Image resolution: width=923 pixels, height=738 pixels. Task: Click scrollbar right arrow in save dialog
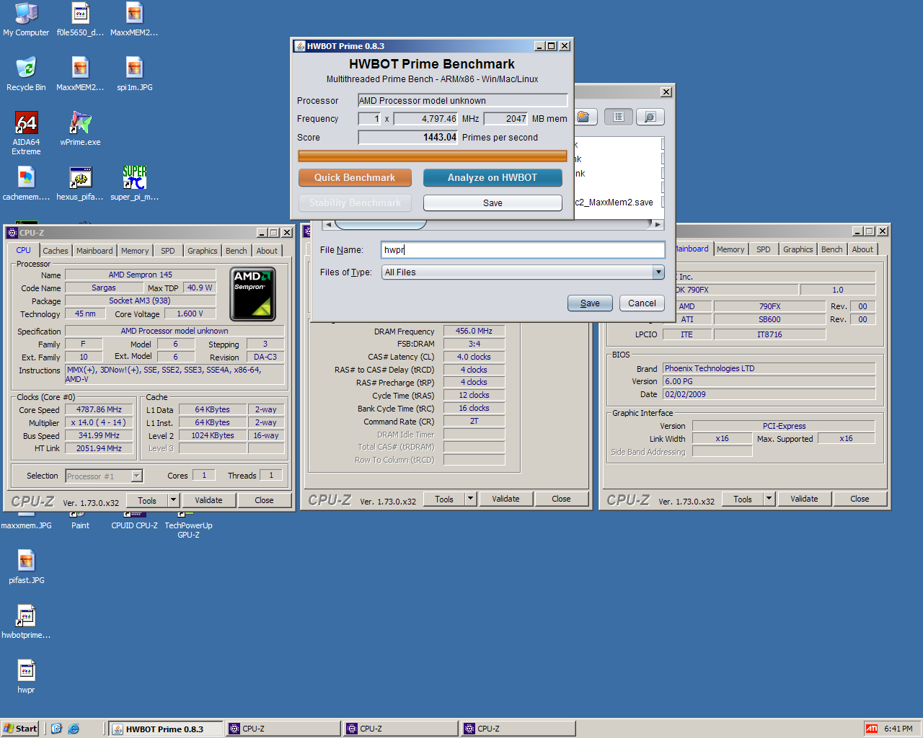point(658,224)
